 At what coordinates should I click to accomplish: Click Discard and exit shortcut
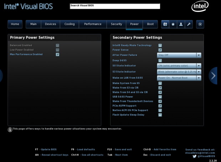[160, 155]
